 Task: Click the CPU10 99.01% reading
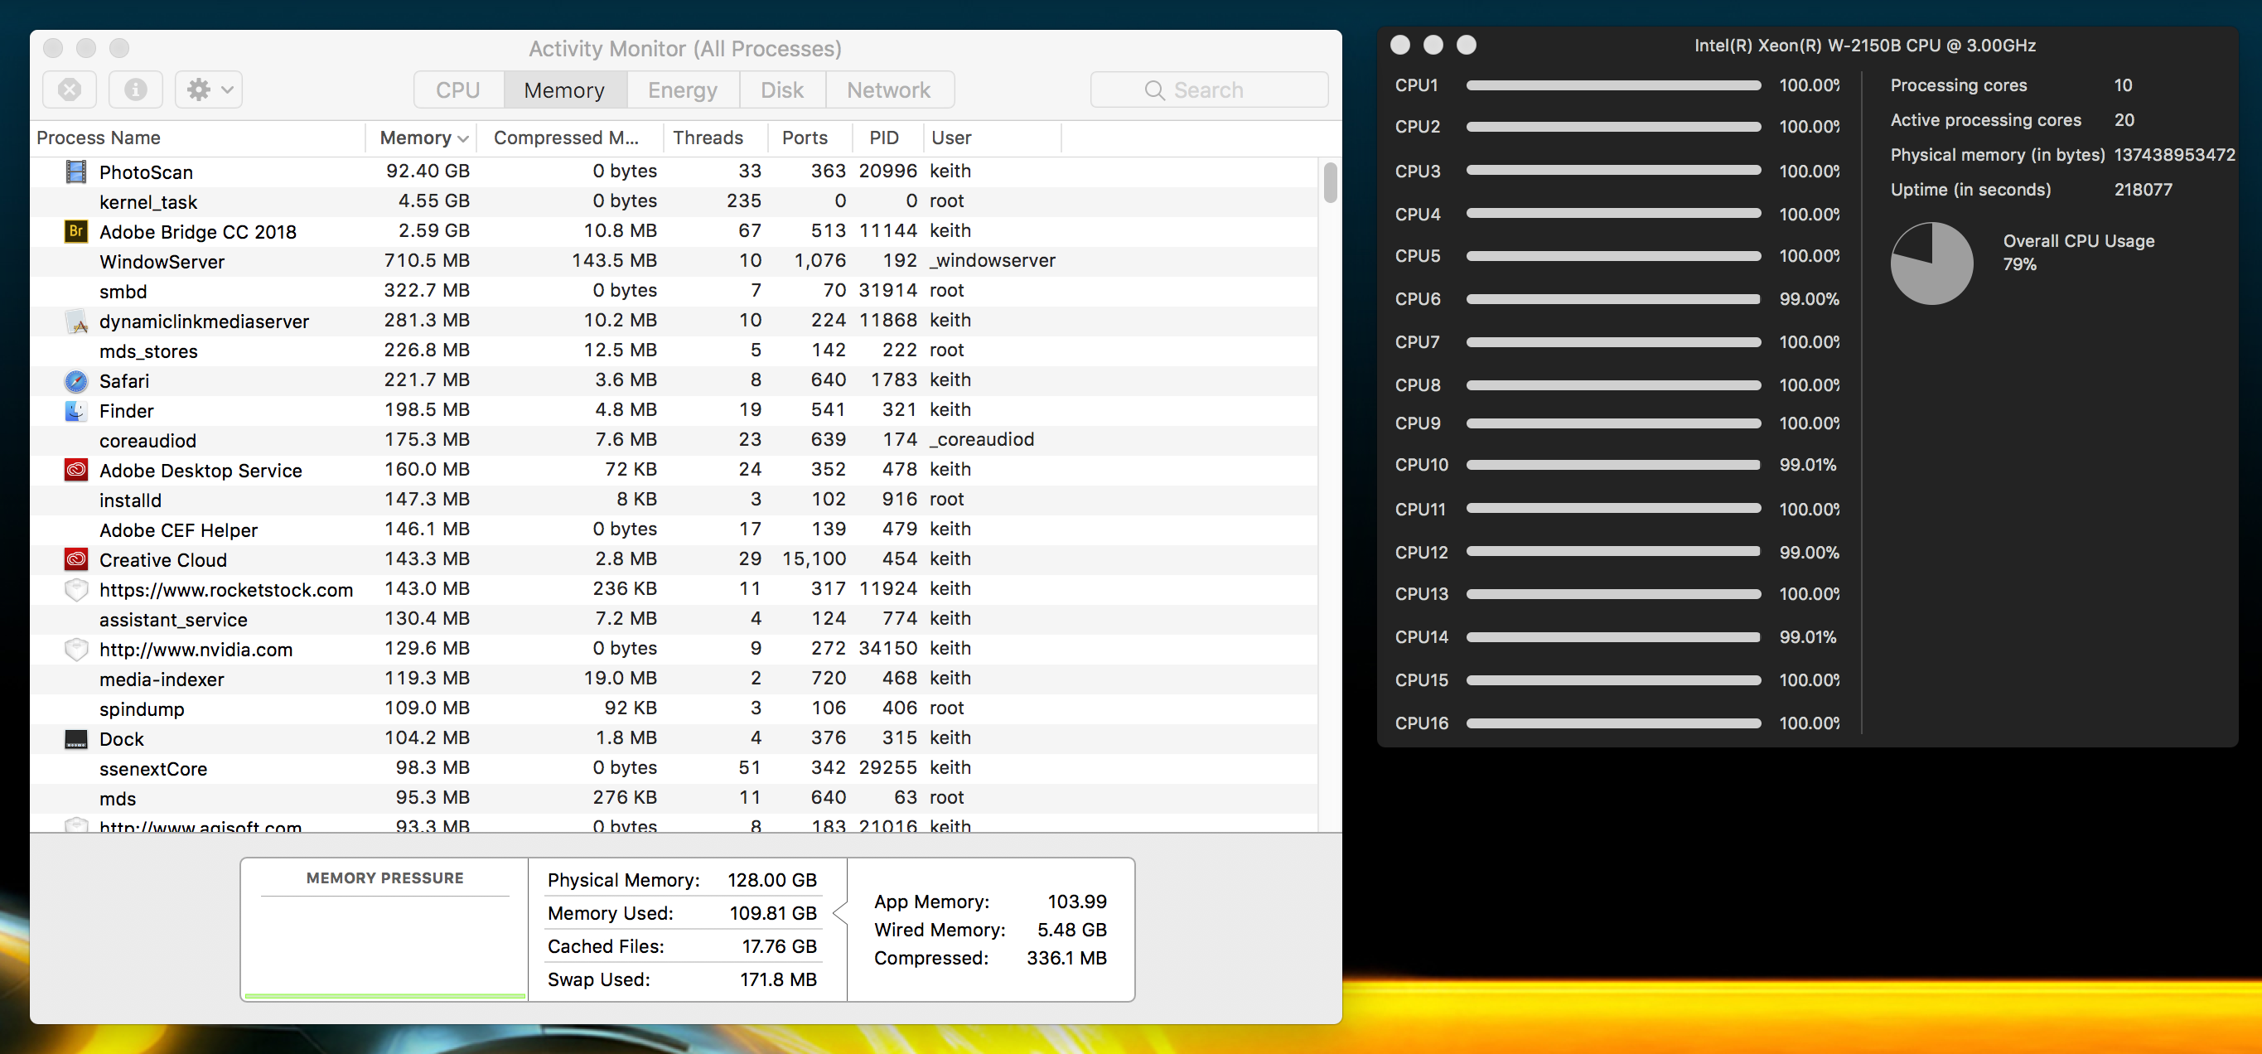tap(1807, 466)
